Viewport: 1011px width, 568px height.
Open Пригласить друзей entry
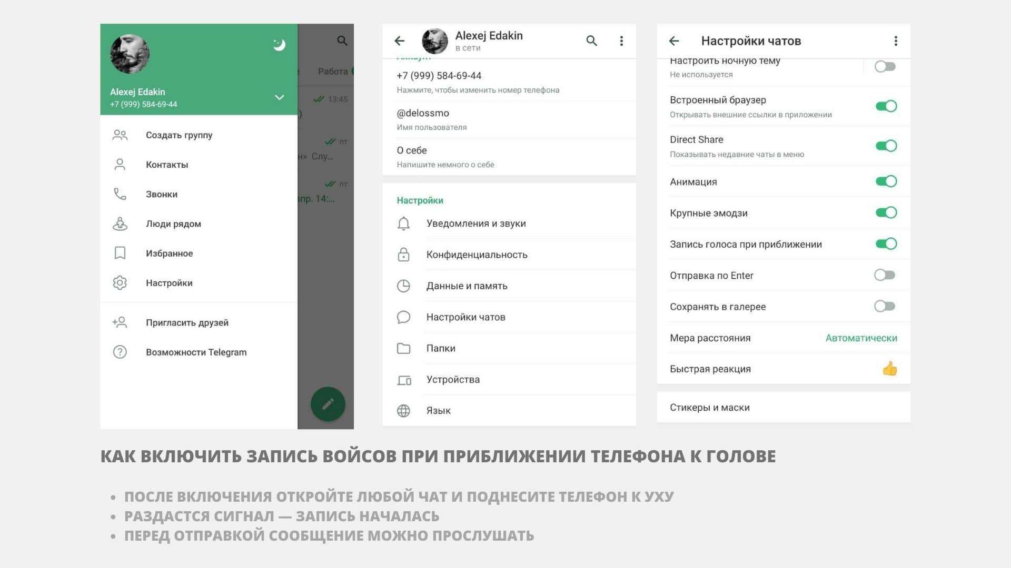[199, 322]
